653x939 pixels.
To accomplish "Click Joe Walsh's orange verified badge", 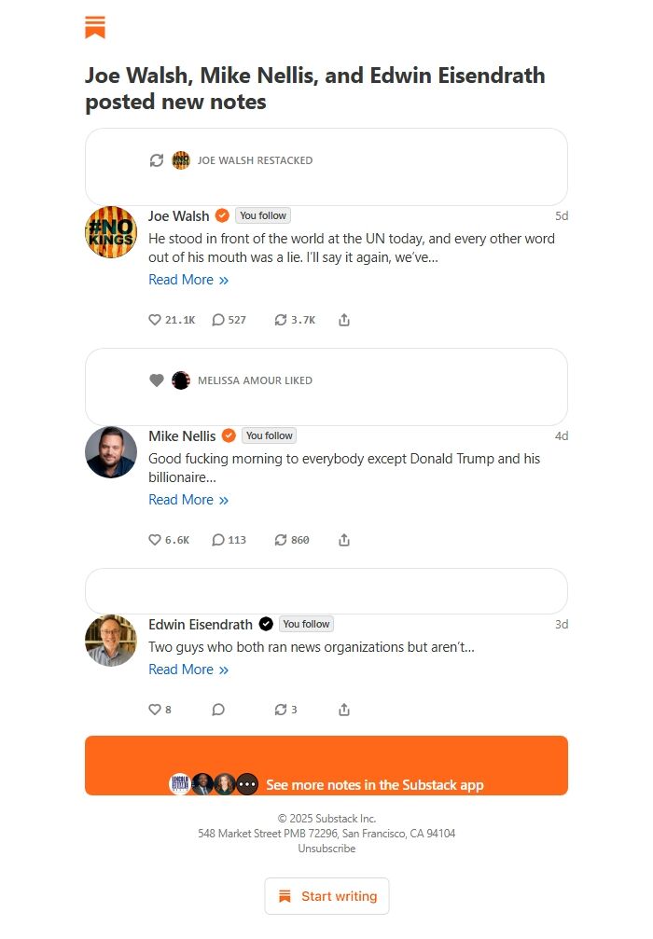I will point(221,215).
